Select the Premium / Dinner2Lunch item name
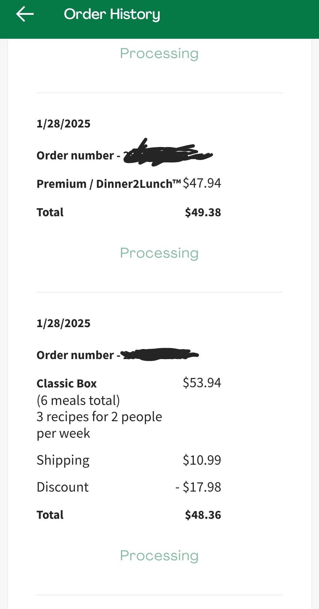The height and width of the screenshot is (609, 319). (x=109, y=184)
